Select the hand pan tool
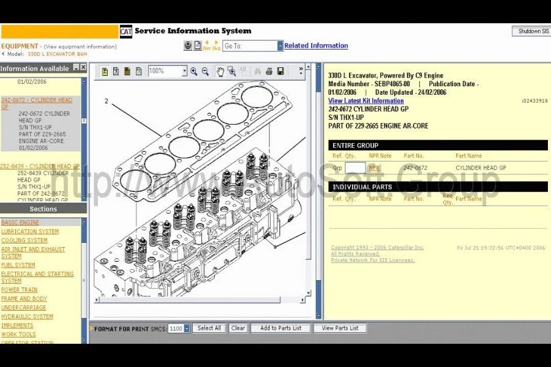 click(220, 72)
